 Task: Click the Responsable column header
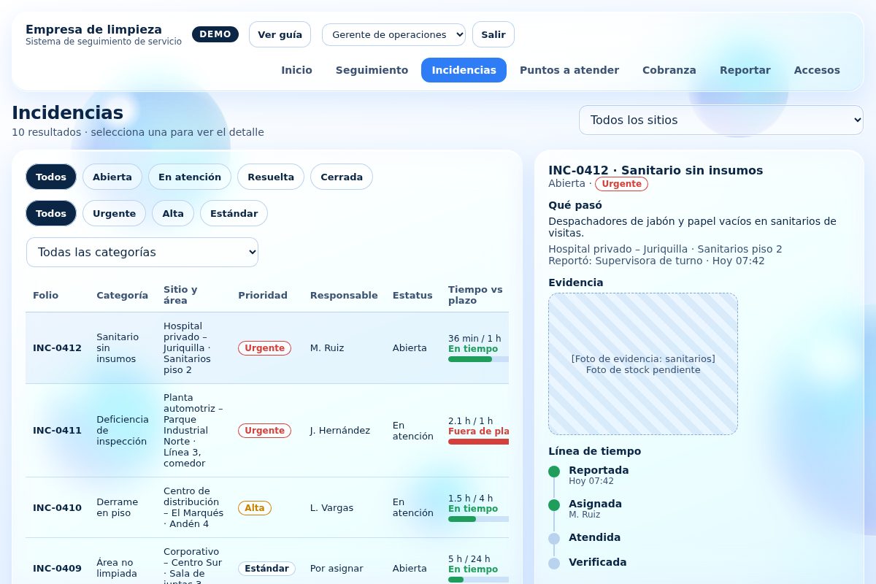coord(344,295)
